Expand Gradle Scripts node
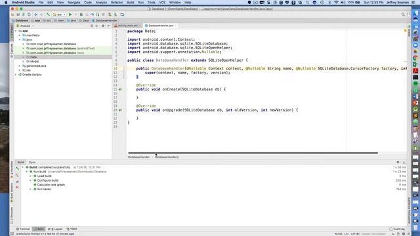Image resolution: width=420 pixels, height=236 pixels. pyautogui.click(x=16, y=75)
